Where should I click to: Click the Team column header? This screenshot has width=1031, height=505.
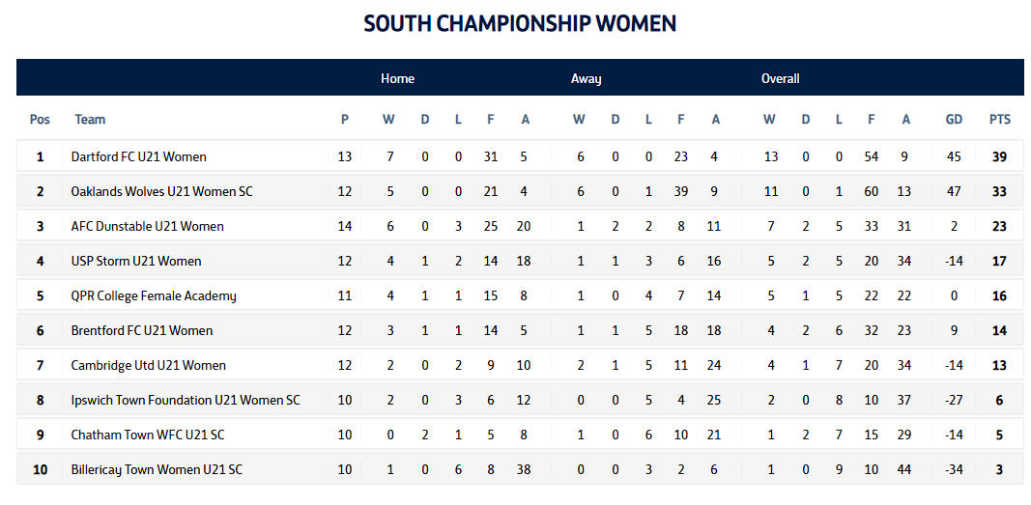click(90, 120)
